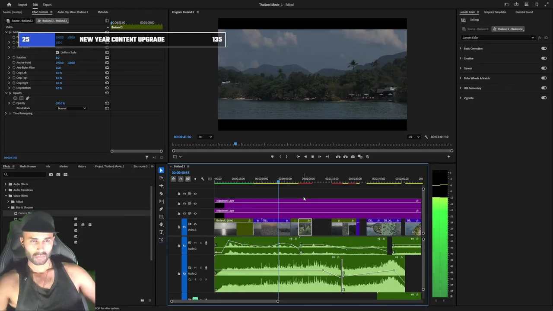Open the Essential Sound tab

[x=524, y=12]
